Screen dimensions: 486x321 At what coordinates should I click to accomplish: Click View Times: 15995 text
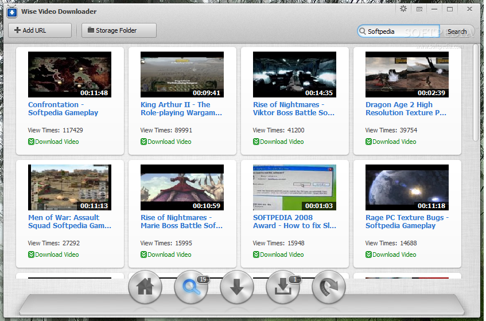tap(166, 243)
